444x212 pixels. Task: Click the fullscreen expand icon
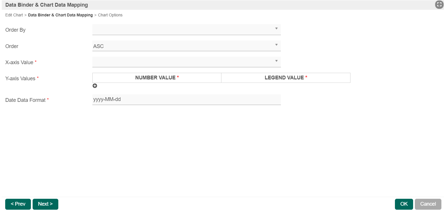coord(439,5)
